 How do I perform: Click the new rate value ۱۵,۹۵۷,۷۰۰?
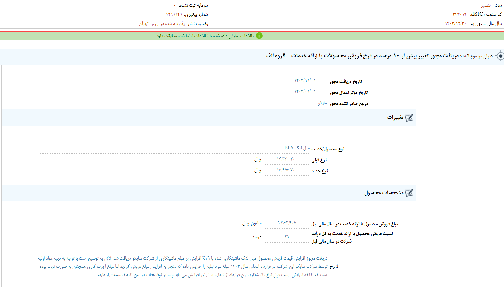click(x=287, y=170)
